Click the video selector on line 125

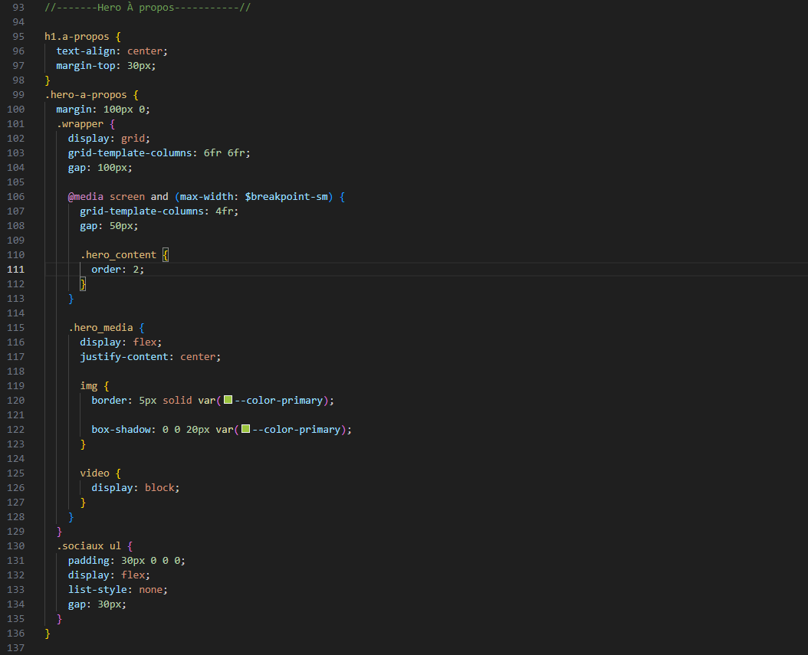pos(95,473)
